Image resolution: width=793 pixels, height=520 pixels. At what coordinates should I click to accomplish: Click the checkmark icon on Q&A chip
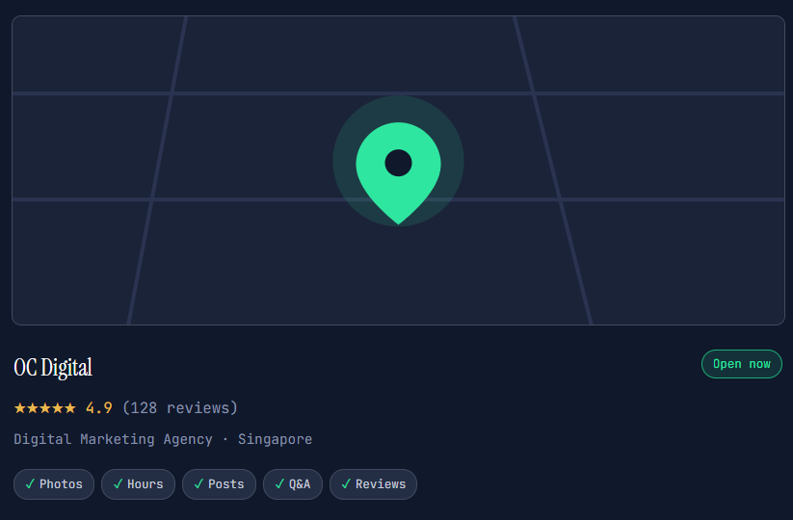point(279,484)
